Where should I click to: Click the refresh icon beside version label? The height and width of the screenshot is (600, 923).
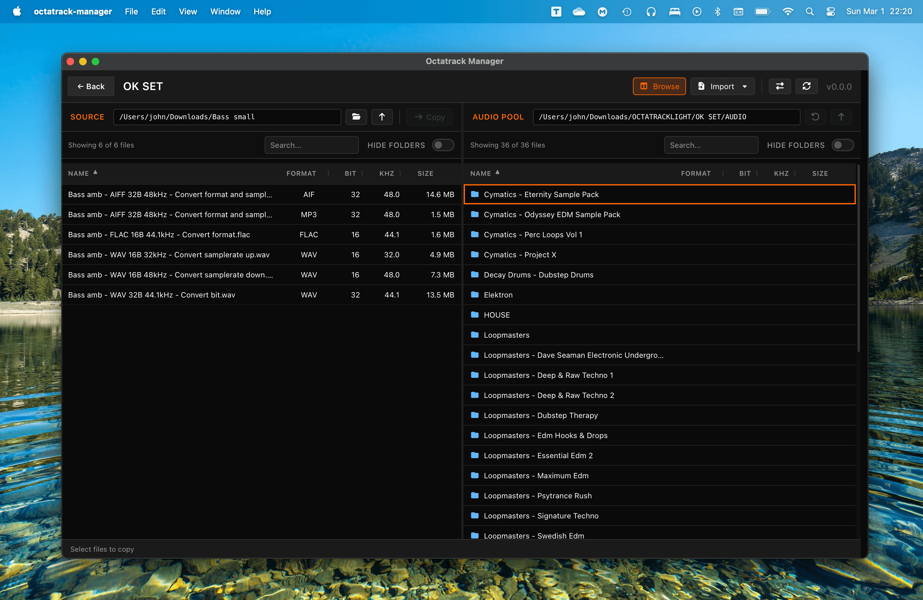806,86
